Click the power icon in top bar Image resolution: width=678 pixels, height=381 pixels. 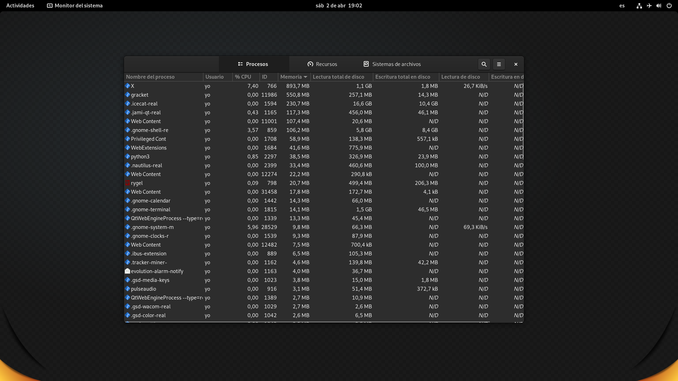point(669,6)
